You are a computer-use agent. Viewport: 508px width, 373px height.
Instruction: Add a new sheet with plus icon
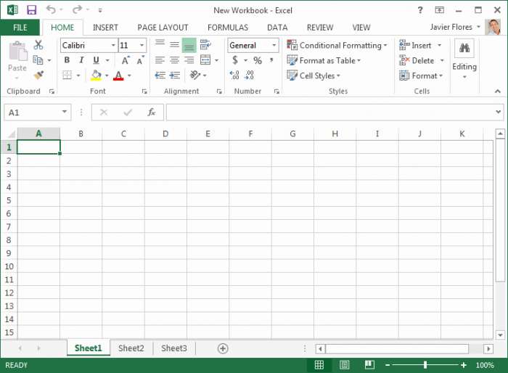pos(223,348)
